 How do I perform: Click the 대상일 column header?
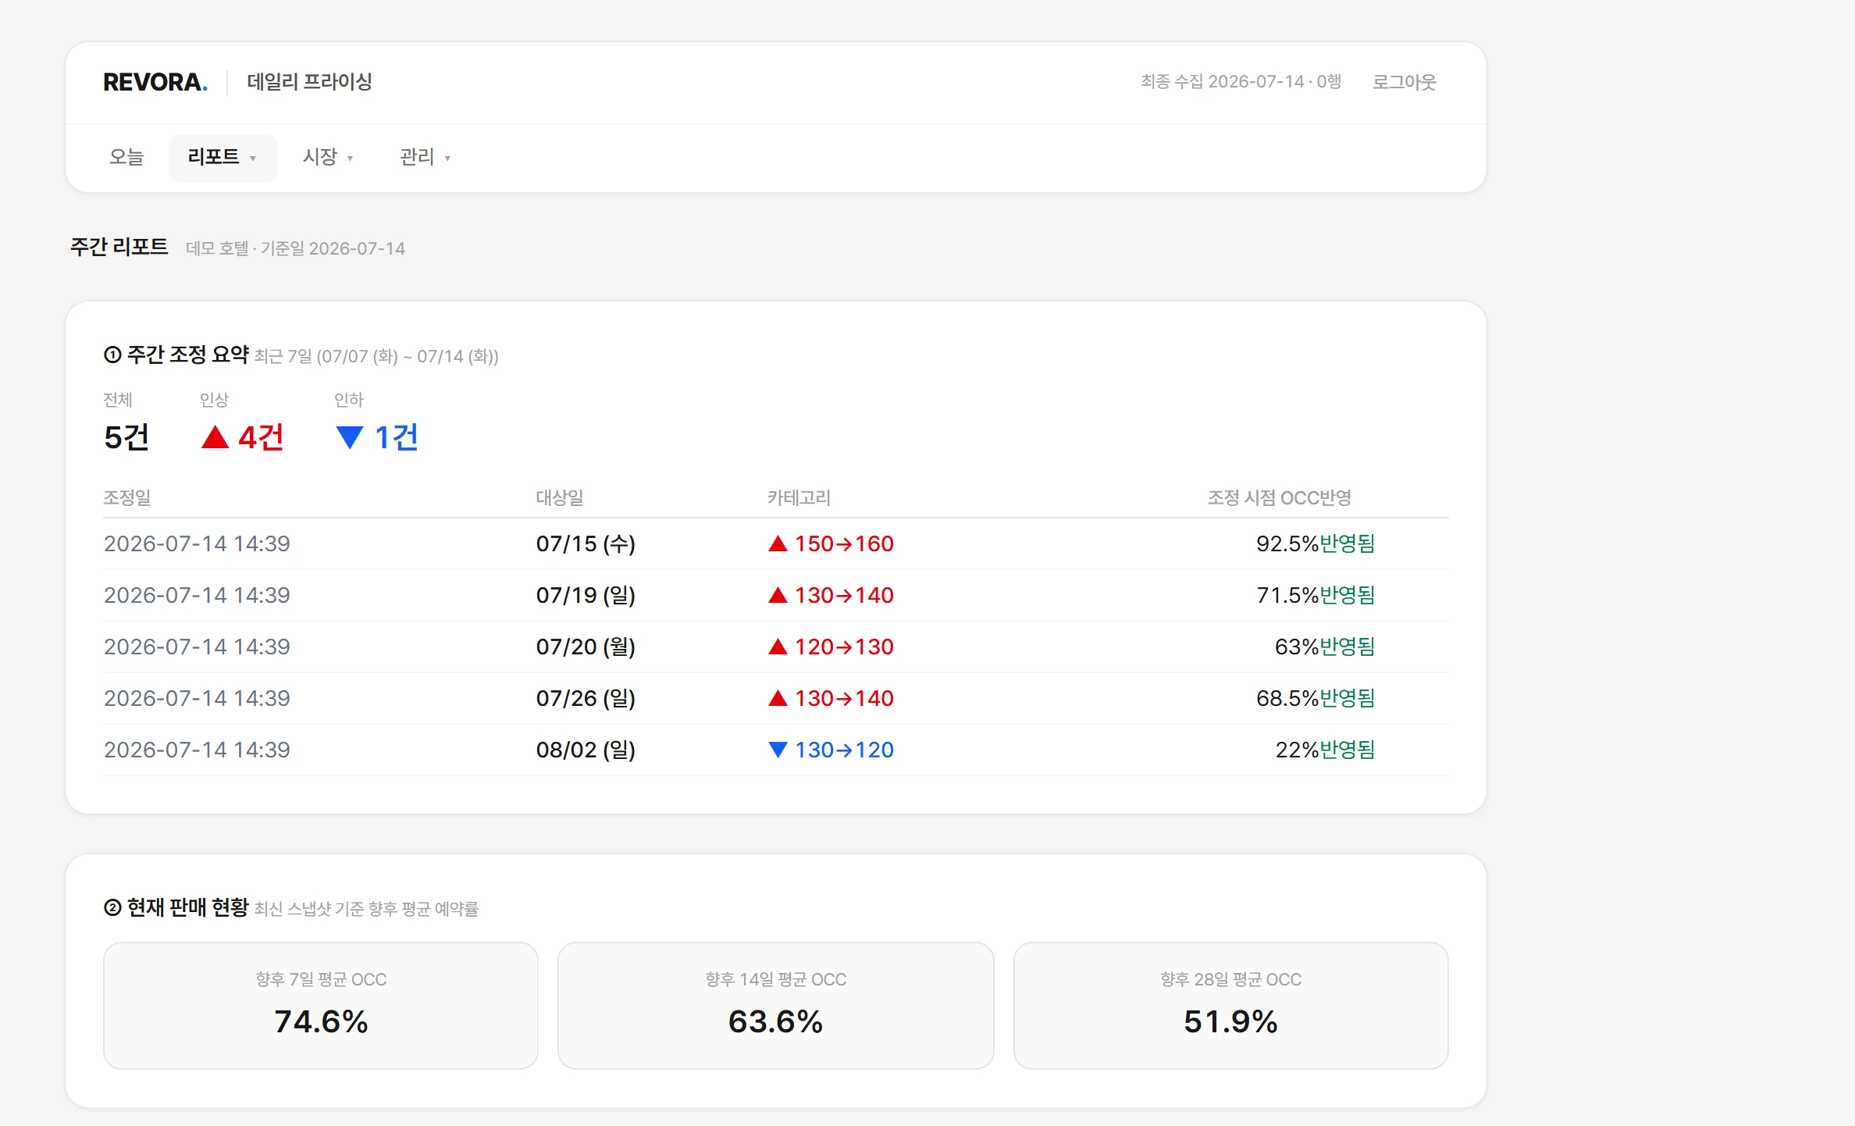click(x=559, y=497)
